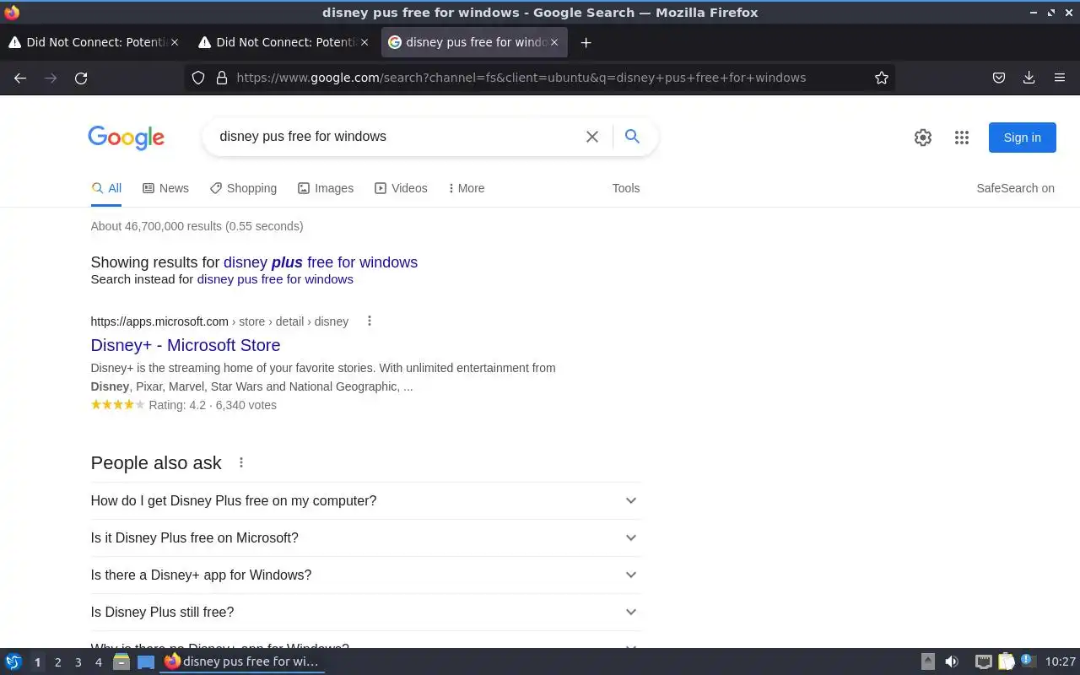Close the disney pus Google Search tab
Screen dimensions: 1080x675
[x=554, y=42]
